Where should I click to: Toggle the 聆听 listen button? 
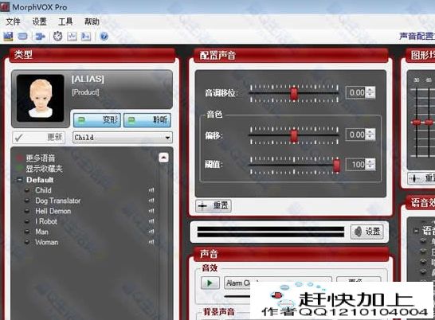point(147,120)
